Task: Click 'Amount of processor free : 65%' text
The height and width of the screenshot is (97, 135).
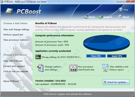Action: point(52,42)
